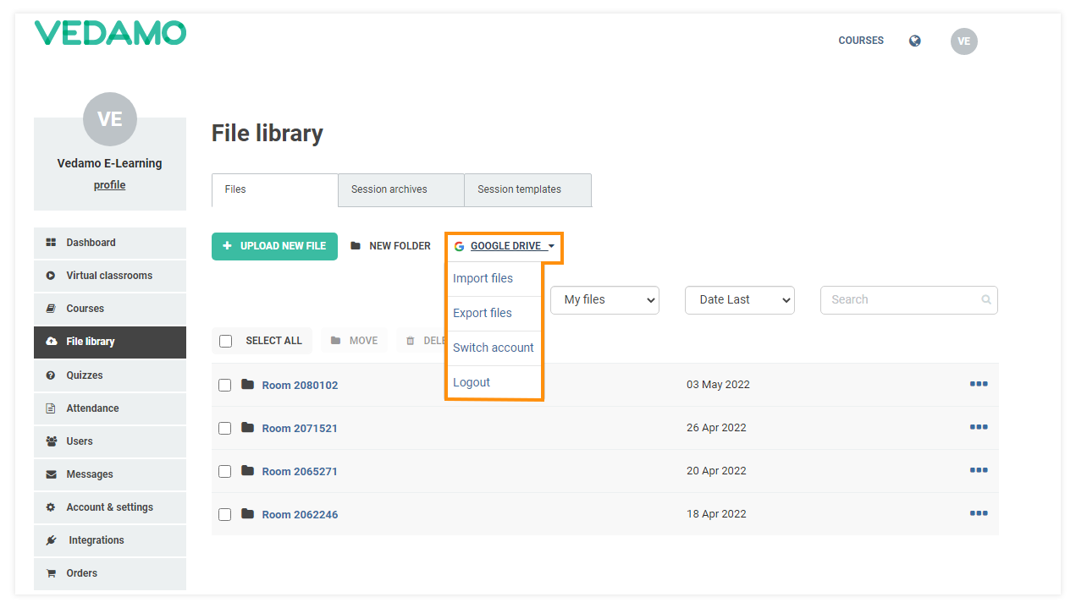1076x608 pixels.
Task: Click inside the Search input field
Action: [908, 299]
